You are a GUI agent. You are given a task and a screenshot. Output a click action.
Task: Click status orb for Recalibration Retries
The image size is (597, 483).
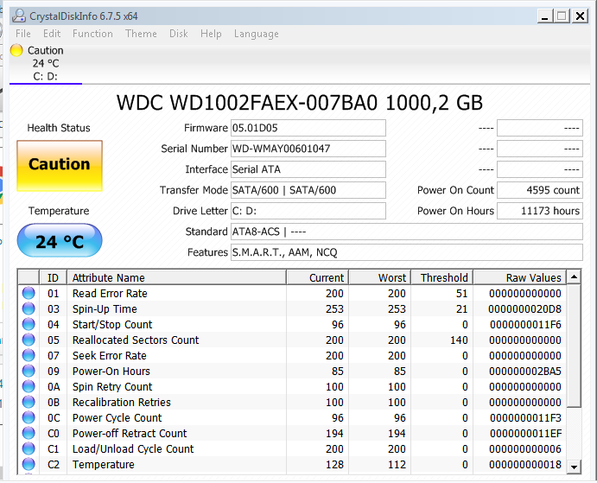click(29, 403)
